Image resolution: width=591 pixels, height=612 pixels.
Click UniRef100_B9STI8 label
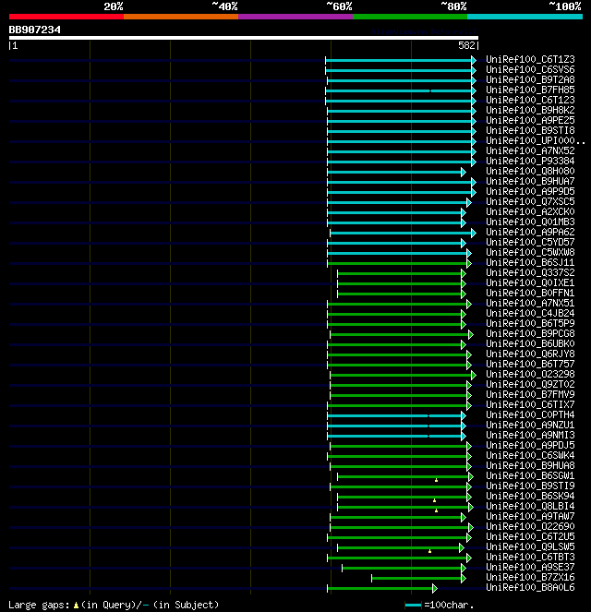pyautogui.click(x=530, y=130)
